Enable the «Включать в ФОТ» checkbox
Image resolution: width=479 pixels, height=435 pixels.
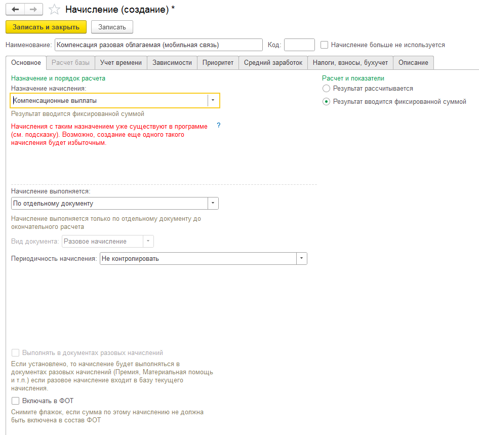(15, 401)
